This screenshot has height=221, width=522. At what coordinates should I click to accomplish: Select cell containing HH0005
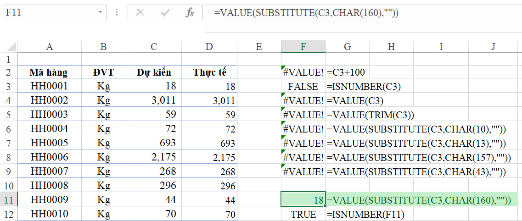[49, 143]
